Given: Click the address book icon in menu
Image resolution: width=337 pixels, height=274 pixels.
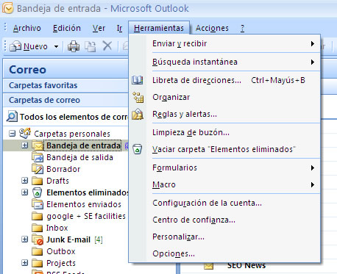Looking at the screenshot, I should click(138, 80).
